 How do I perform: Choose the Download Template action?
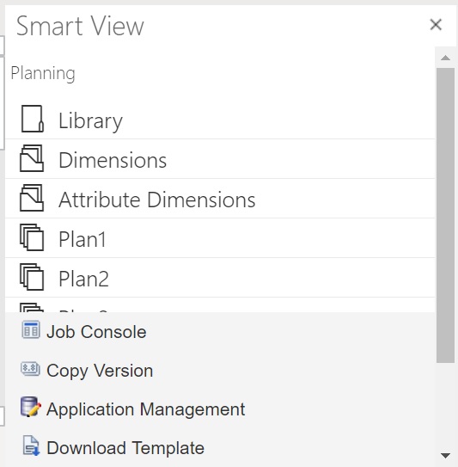pos(125,447)
